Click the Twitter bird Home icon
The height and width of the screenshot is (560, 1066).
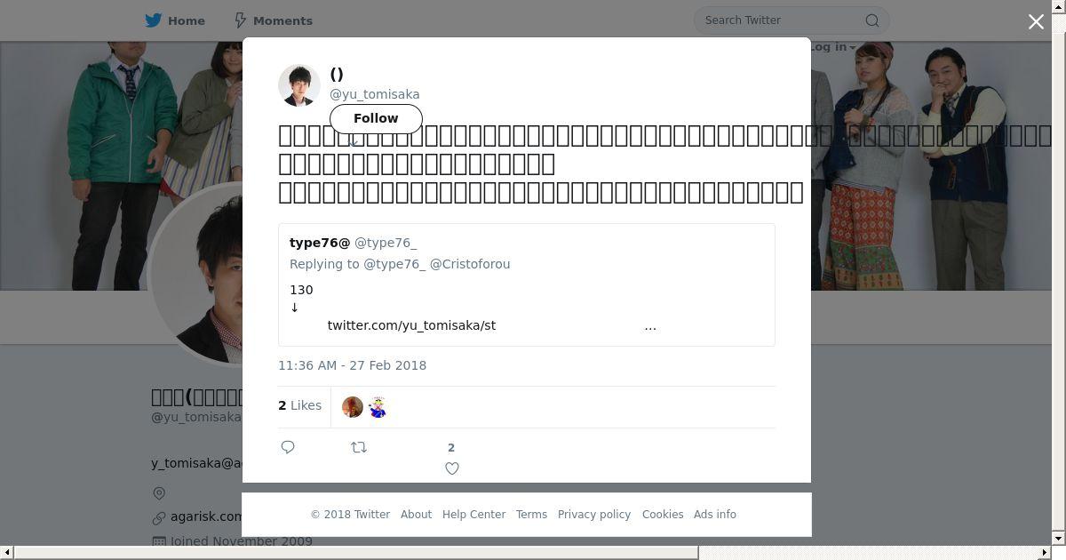pyautogui.click(x=154, y=20)
